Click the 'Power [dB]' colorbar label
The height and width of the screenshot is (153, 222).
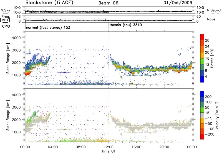212,59
